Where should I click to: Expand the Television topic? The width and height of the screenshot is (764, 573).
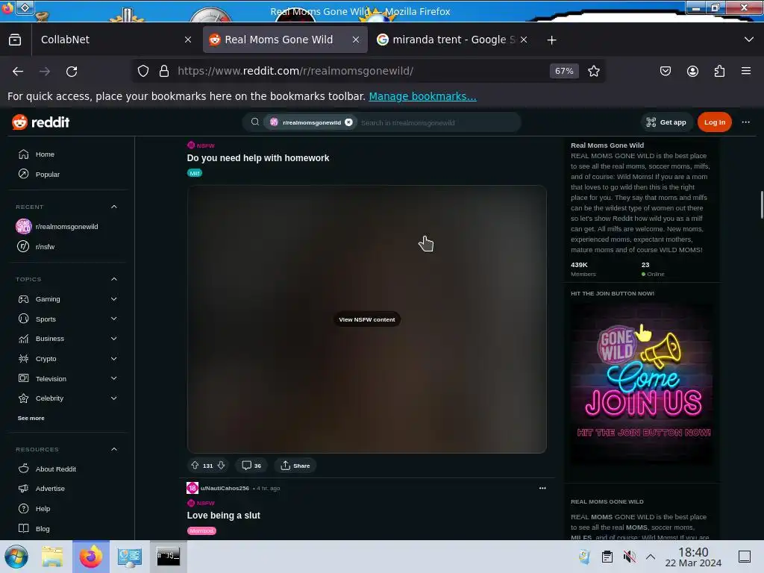click(x=114, y=378)
